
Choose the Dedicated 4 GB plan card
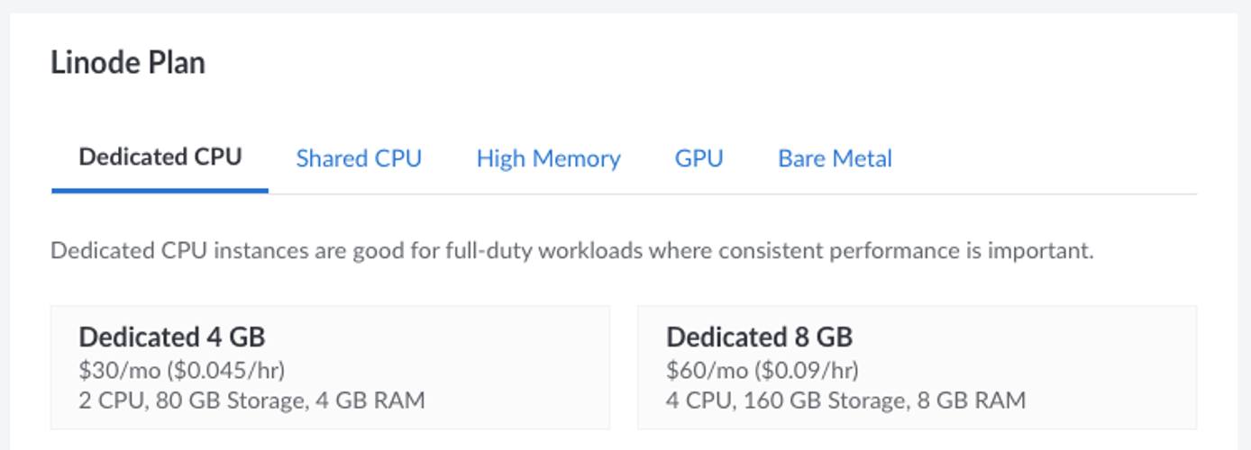[x=330, y=367]
